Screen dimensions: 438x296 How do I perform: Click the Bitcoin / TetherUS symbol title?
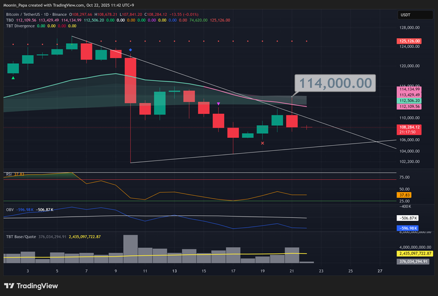click(27, 13)
